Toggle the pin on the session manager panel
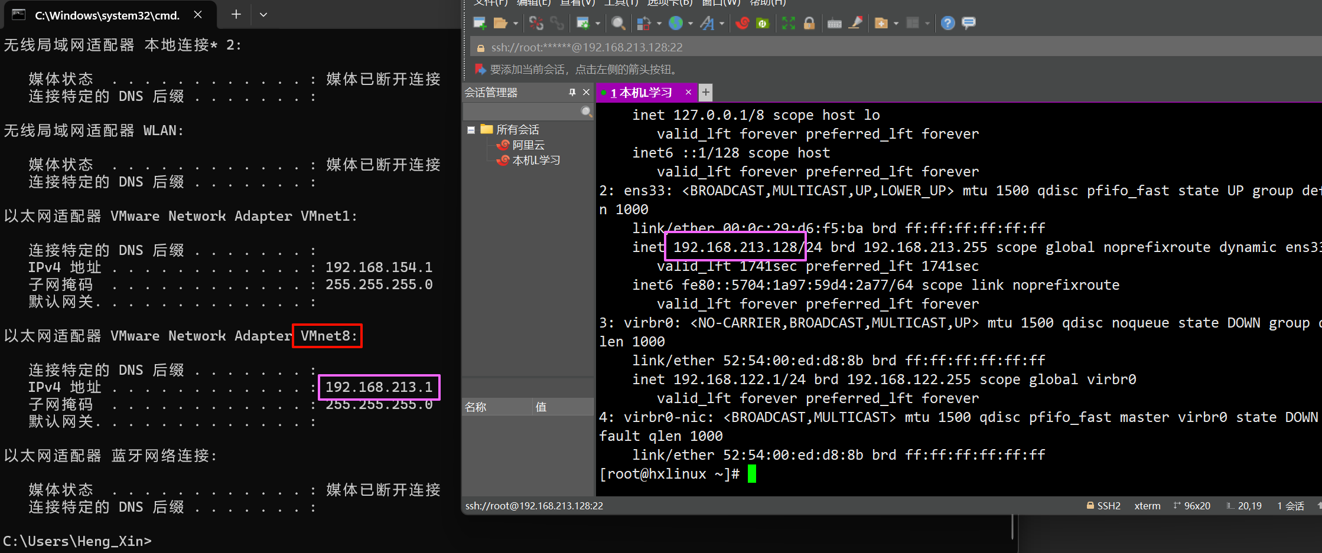Image resolution: width=1322 pixels, height=553 pixels. (572, 92)
